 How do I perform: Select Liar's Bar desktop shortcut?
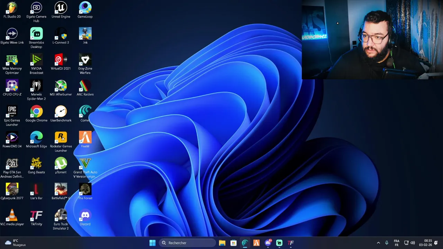click(36, 192)
